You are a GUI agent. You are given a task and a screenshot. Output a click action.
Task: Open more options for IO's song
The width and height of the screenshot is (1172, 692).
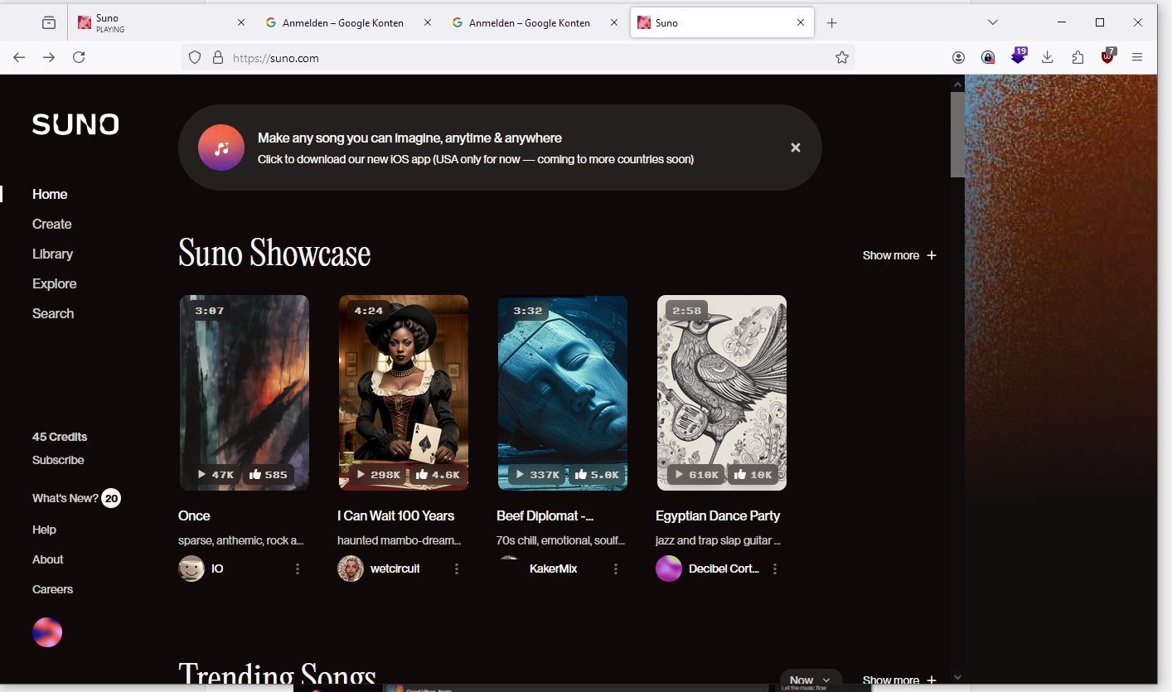click(298, 569)
